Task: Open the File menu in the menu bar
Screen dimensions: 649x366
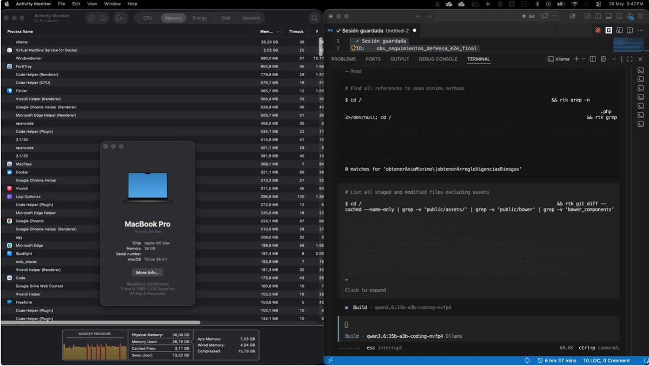Action: tap(61, 4)
